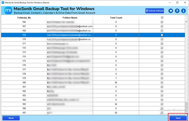This screenshot has width=189, height=121.
Task: Uncheck the checkbox for folder 183
Action: tap(162, 96)
